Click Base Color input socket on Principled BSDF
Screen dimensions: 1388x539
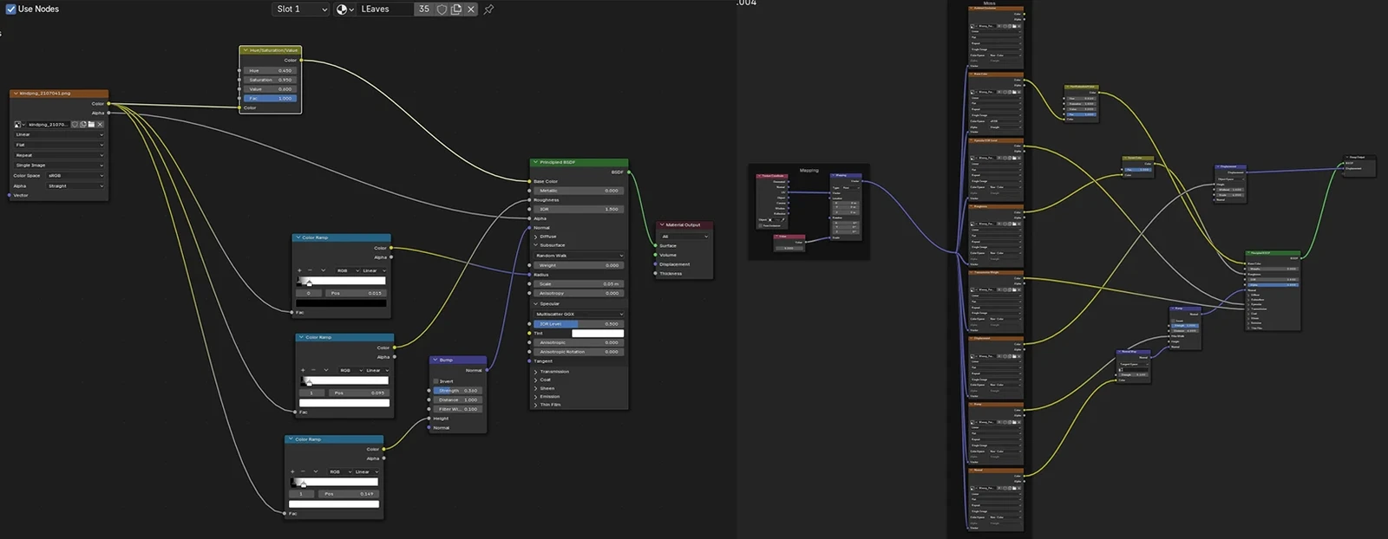click(x=530, y=181)
